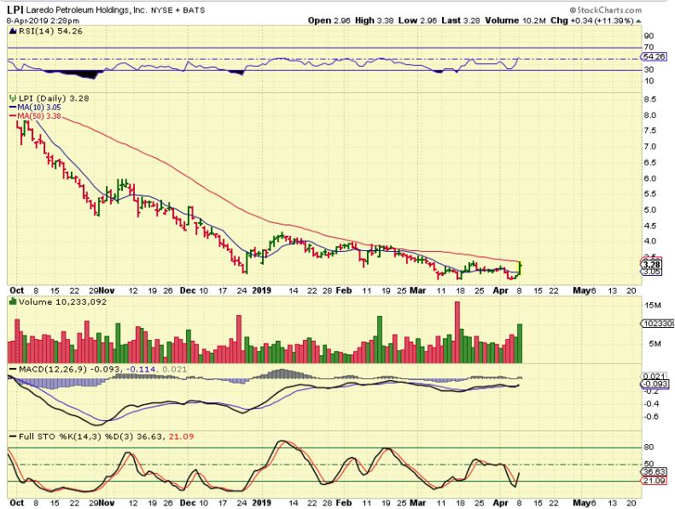This screenshot has height=509, width=675.
Task: Click the 3.28 last price tag
Action: pos(651,264)
